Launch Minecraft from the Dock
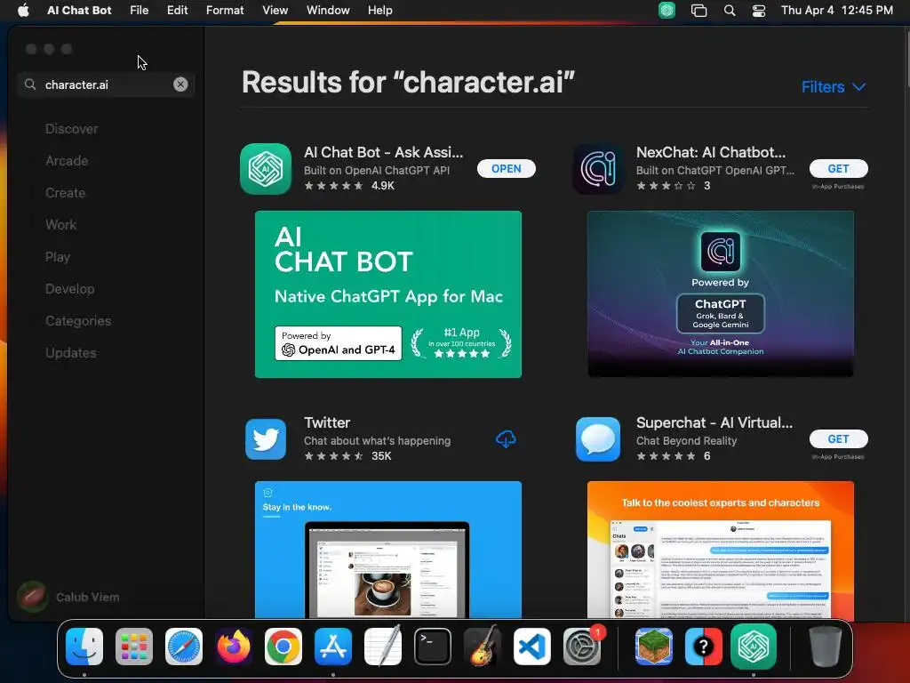 tap(653, 647)
